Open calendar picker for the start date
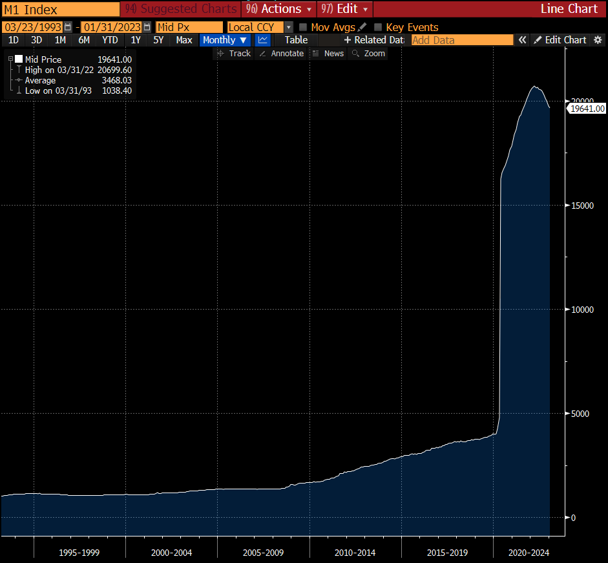The image size is (608, 563). point(68,27)
